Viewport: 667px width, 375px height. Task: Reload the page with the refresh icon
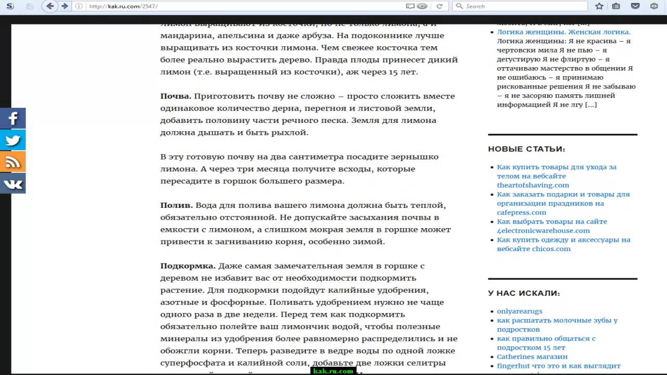(439, 6)
